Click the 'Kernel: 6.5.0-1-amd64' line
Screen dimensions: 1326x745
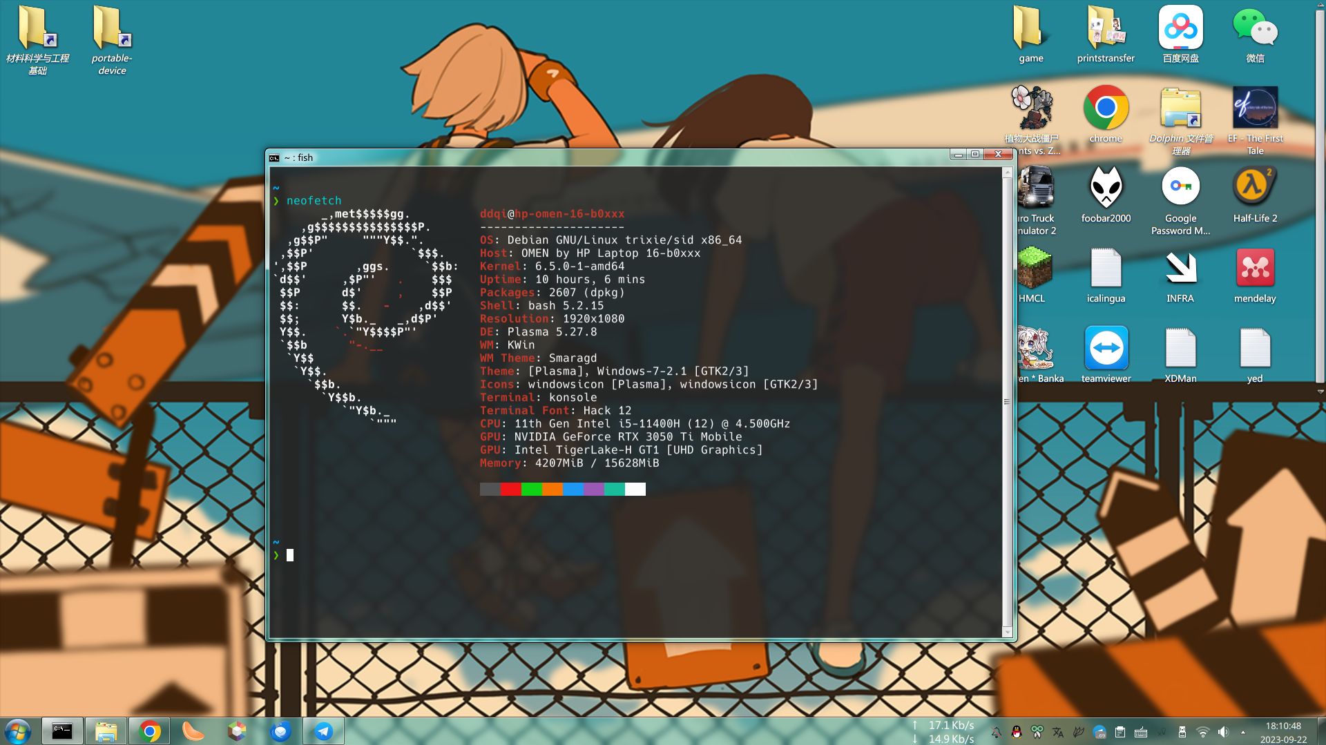(x=552, y=267)
